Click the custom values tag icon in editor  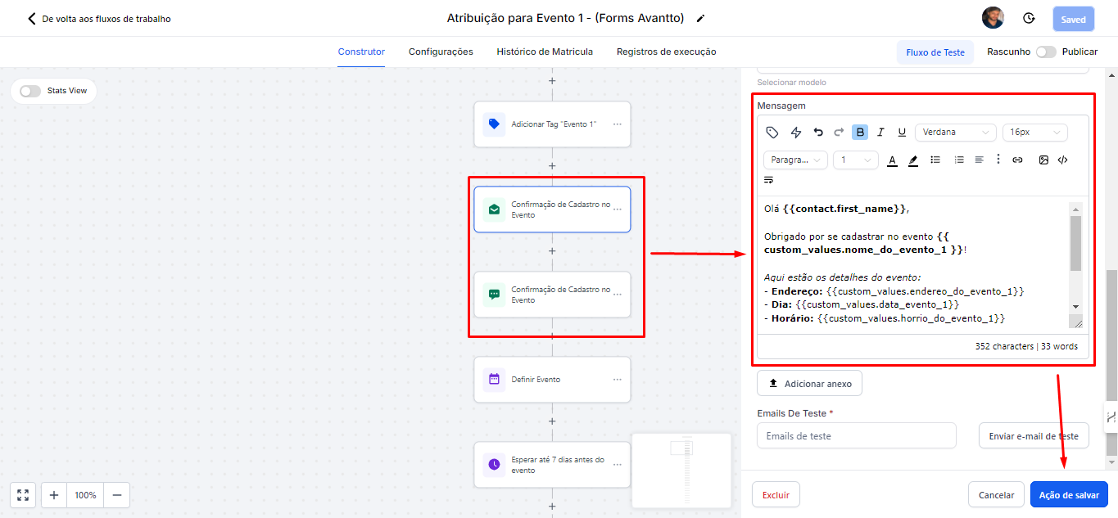(772, 133)
